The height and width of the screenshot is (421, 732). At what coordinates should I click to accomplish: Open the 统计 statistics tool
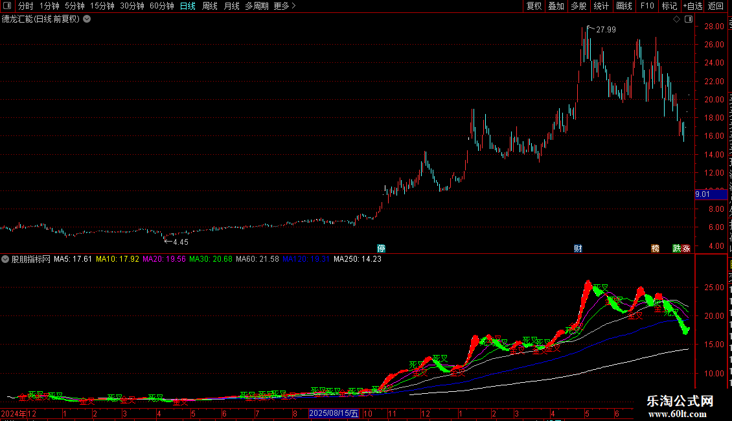pos(601,6)
